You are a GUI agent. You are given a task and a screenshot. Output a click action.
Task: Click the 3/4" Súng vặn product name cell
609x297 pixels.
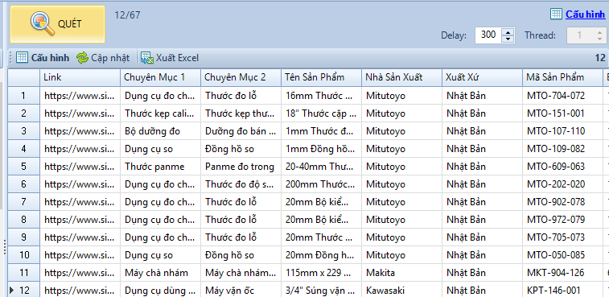[x=320, y=291]
